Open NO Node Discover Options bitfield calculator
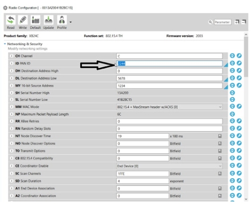Image resolution: width=252 pixels, height=208 pixels. point(220,143)
